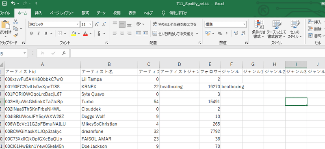Center text horizontally

coord(122,33)
